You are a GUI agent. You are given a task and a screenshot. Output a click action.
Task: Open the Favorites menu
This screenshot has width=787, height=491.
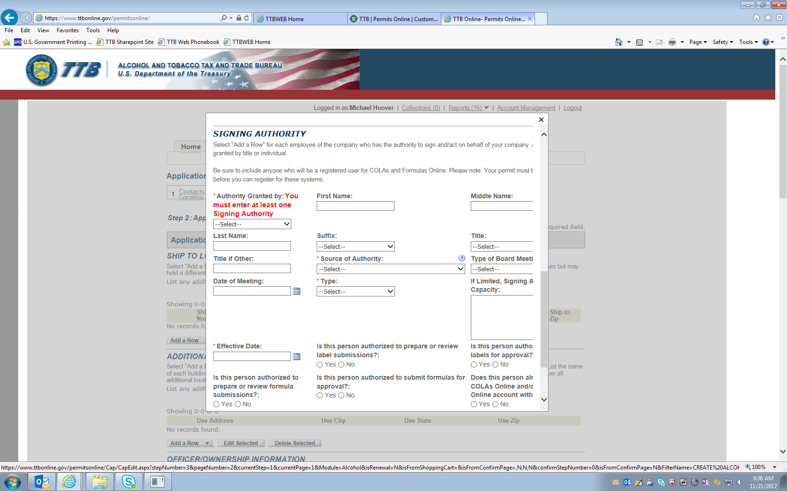point(67,30)
